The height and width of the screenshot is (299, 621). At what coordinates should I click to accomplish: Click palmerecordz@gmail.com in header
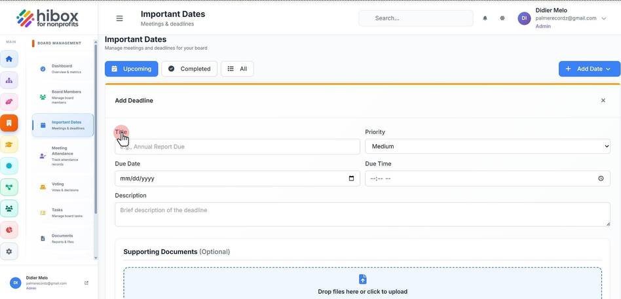(566, 18)
